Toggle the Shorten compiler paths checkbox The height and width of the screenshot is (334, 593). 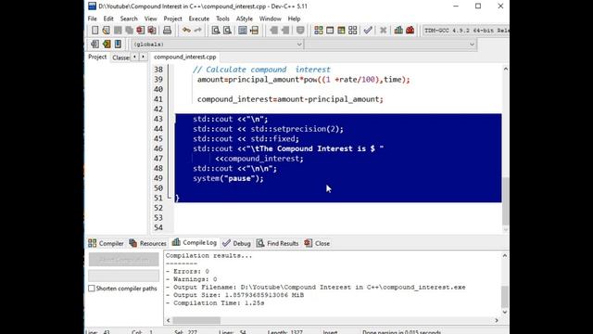pyautogui.click(x=92, y=289)
